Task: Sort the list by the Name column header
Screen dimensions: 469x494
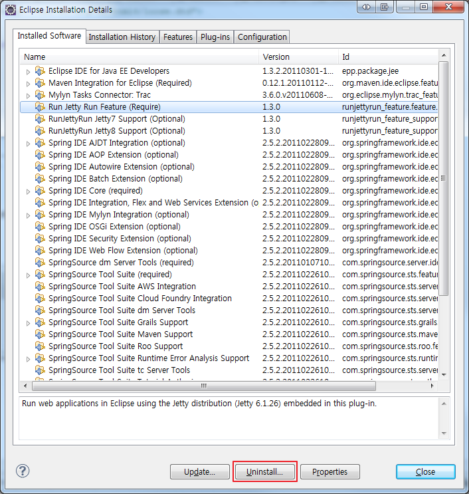Action: tap(140, 57)
